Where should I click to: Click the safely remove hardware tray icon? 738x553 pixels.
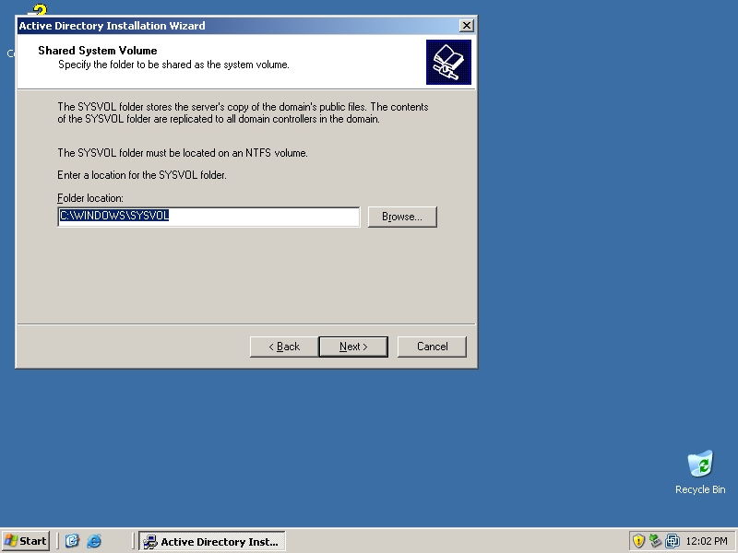655,541
